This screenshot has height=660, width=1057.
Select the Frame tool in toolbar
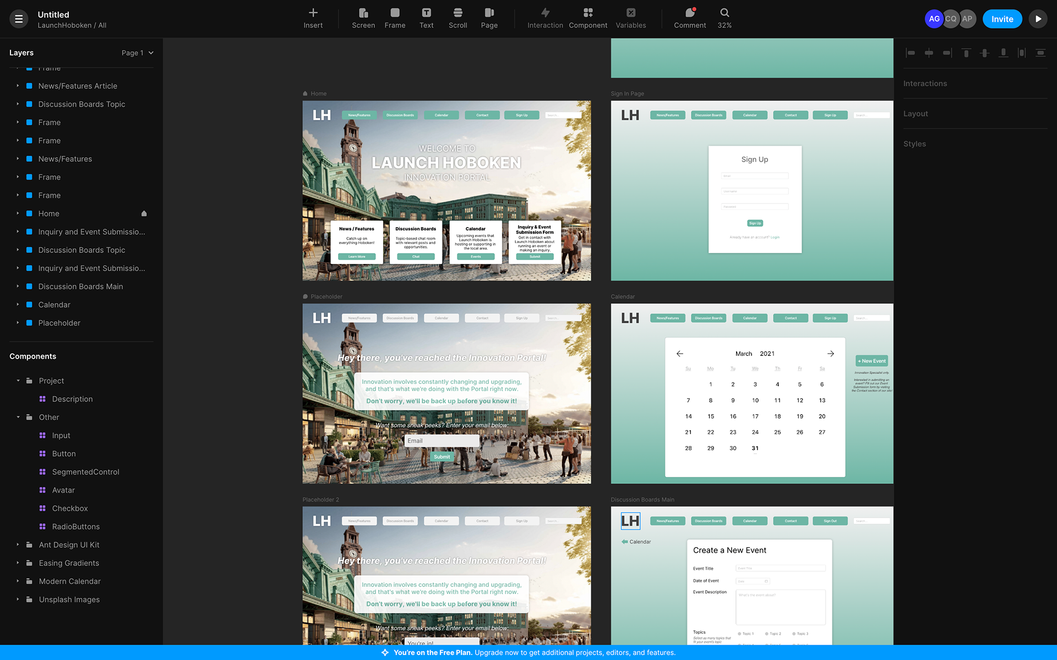[395, 18]
